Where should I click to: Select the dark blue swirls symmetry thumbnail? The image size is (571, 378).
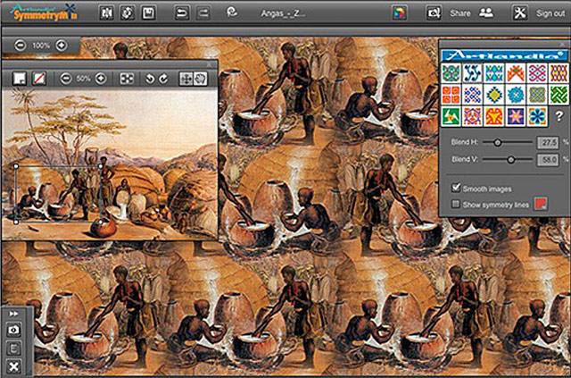[473, 73]
